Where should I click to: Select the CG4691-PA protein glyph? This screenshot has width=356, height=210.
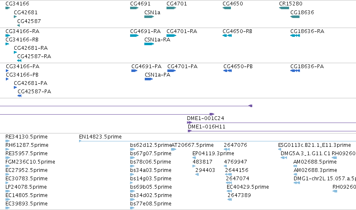click(x=134, y=71)
